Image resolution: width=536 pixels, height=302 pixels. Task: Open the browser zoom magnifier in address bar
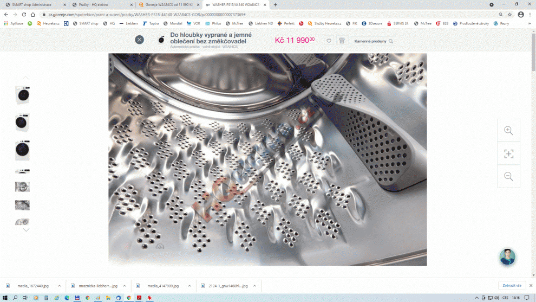(x=501, y=15)
